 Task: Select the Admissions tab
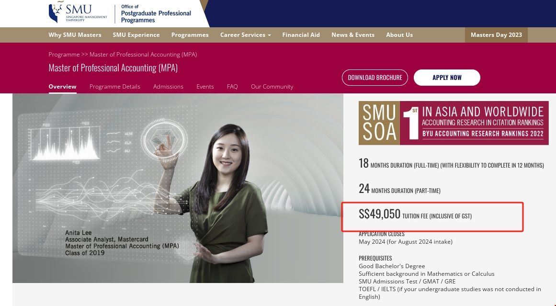[x=168, y=86]
